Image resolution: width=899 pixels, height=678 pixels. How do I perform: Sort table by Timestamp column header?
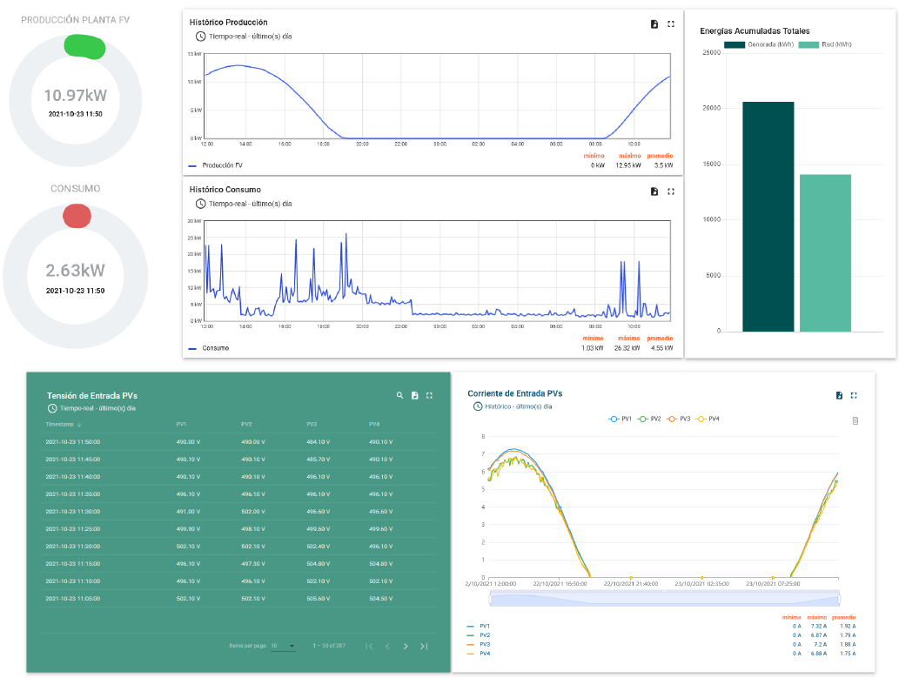(x=64, y=425)
